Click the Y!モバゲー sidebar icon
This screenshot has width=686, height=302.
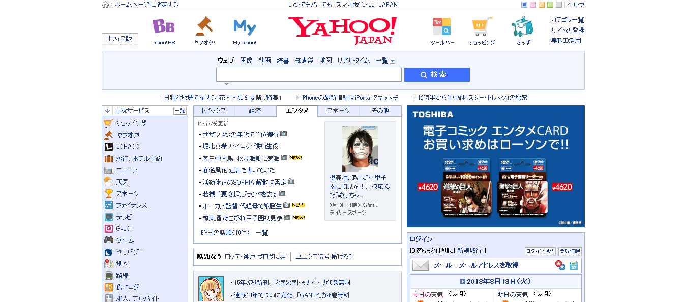[108, 252]
